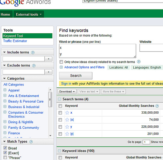Open More like these dropdown

point(113,91)
